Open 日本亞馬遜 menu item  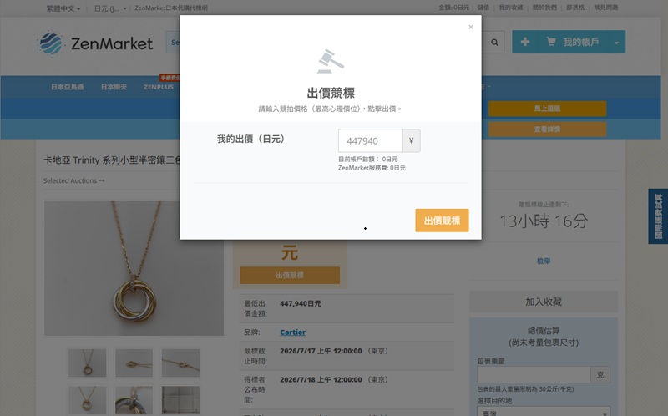[x=68, y=87]
